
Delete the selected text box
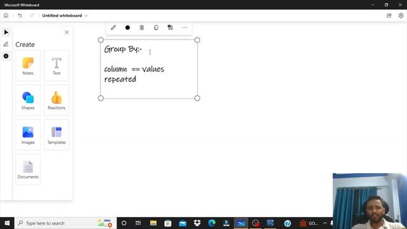(142, 27)
